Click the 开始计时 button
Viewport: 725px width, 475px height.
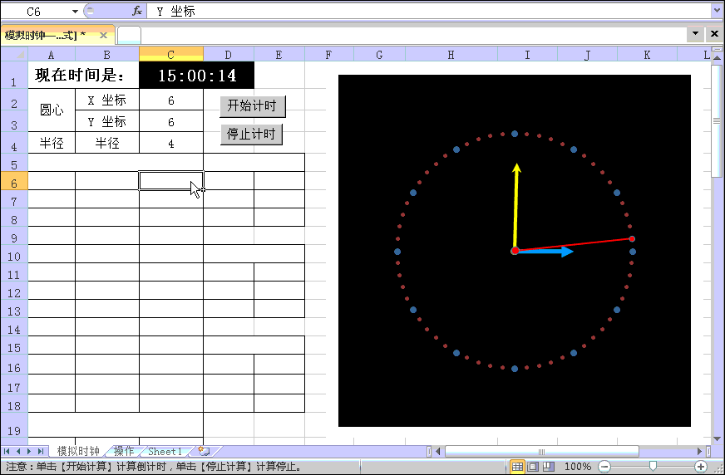coord(253,106)
